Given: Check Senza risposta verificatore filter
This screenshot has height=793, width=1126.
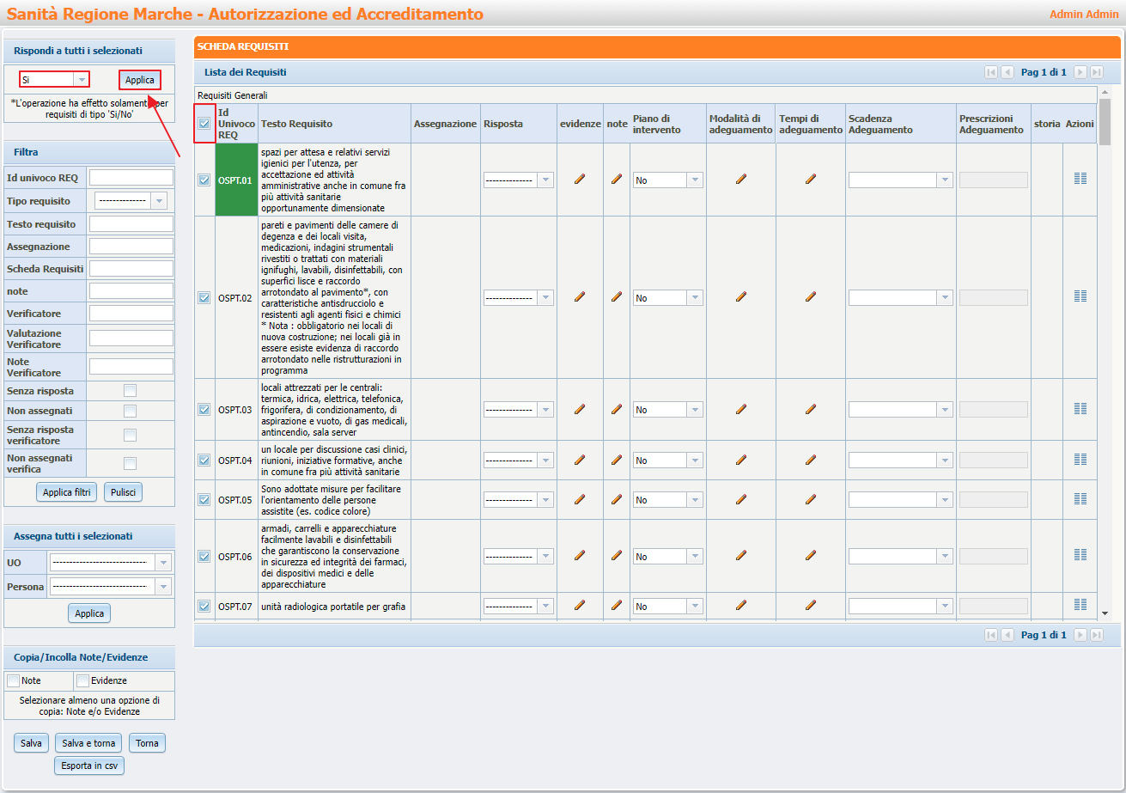Looking at the screenshot, I should (131, 435).
